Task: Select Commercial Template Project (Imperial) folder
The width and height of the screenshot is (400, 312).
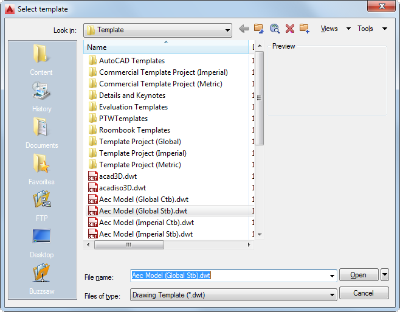Action: pyautogui.click(x=158, y=72)
